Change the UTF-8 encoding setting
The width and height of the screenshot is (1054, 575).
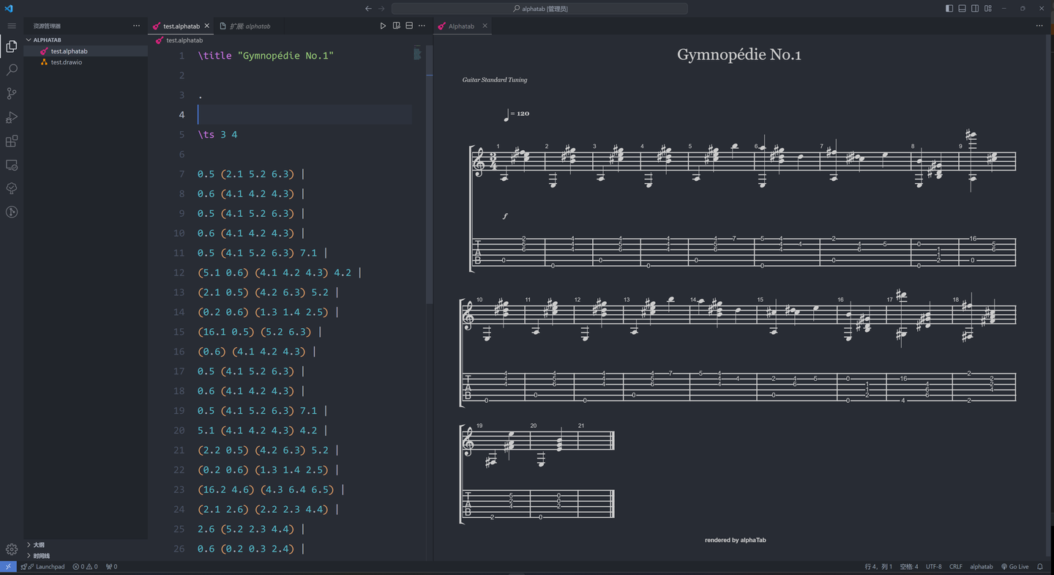tap(933, 566)
